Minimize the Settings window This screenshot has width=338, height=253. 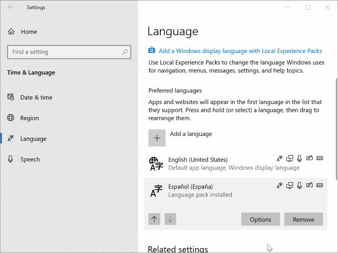point(288,7)
